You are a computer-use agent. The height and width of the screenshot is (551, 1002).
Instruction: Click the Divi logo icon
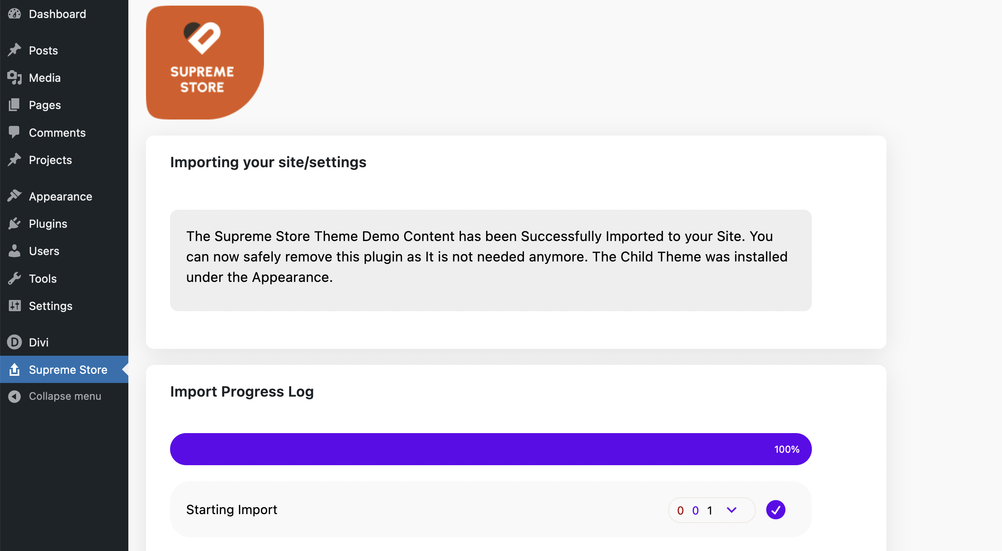[14, 342]
